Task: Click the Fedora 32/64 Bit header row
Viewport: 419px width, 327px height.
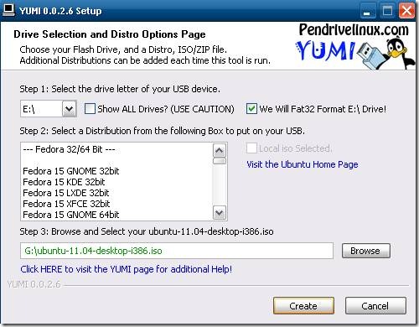Action: 69,149
